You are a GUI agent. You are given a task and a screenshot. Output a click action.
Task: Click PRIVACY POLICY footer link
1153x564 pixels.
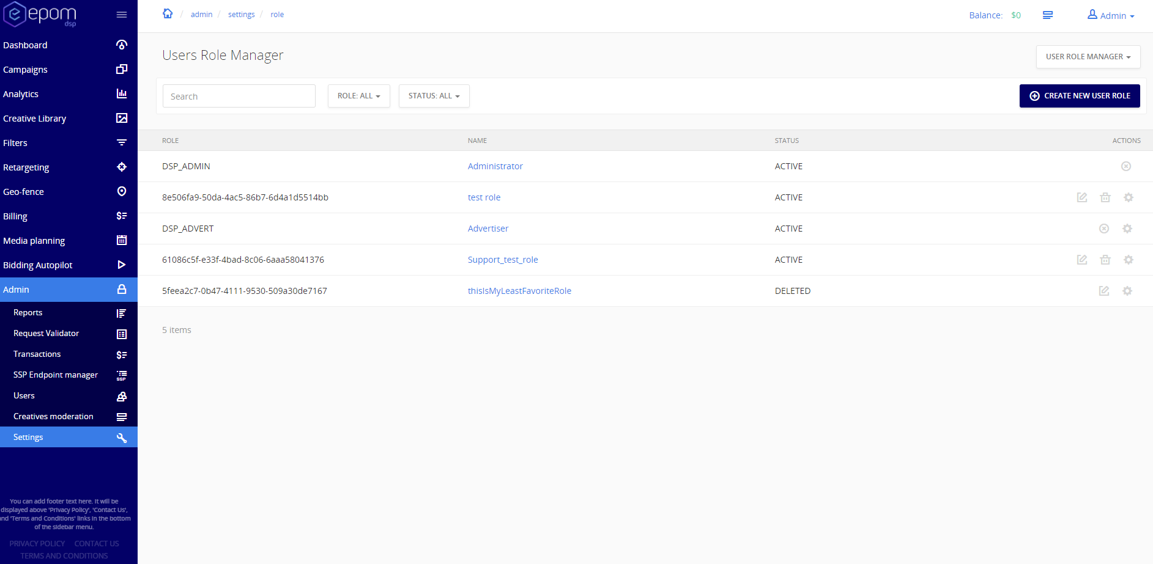[x=37, y=544]
